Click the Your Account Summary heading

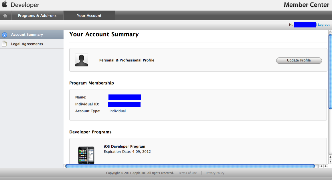[104, 34]
